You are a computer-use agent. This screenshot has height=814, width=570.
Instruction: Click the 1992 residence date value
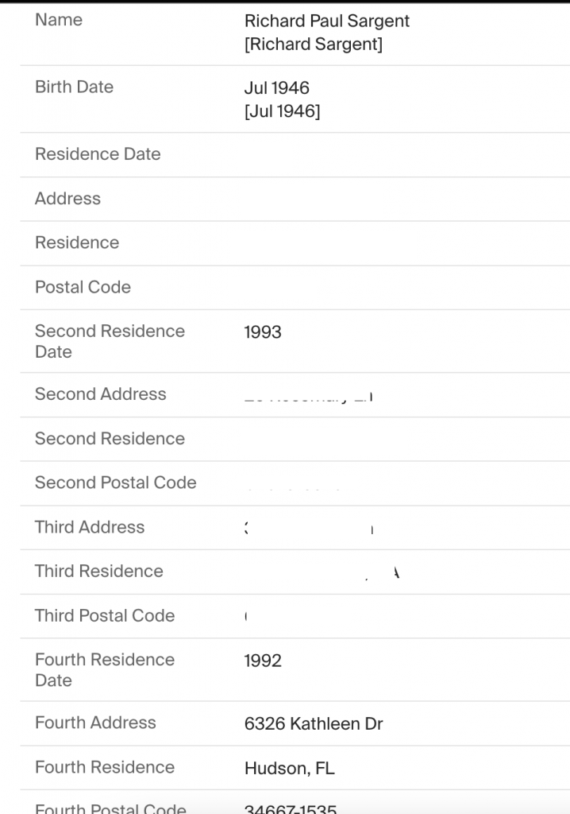point(263,661)
